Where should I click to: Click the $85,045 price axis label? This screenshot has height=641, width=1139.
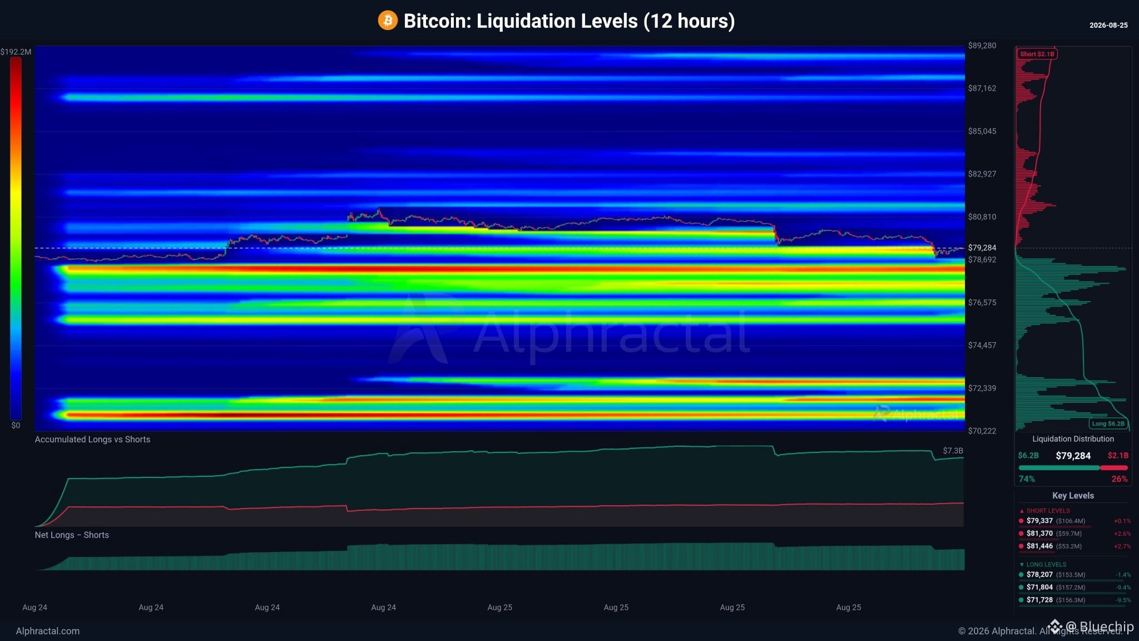pyautogui.click(x=982, y=131)
